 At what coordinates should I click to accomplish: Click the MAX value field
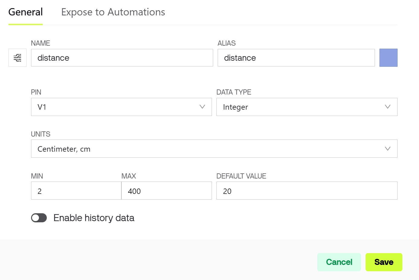click(166, 191)
